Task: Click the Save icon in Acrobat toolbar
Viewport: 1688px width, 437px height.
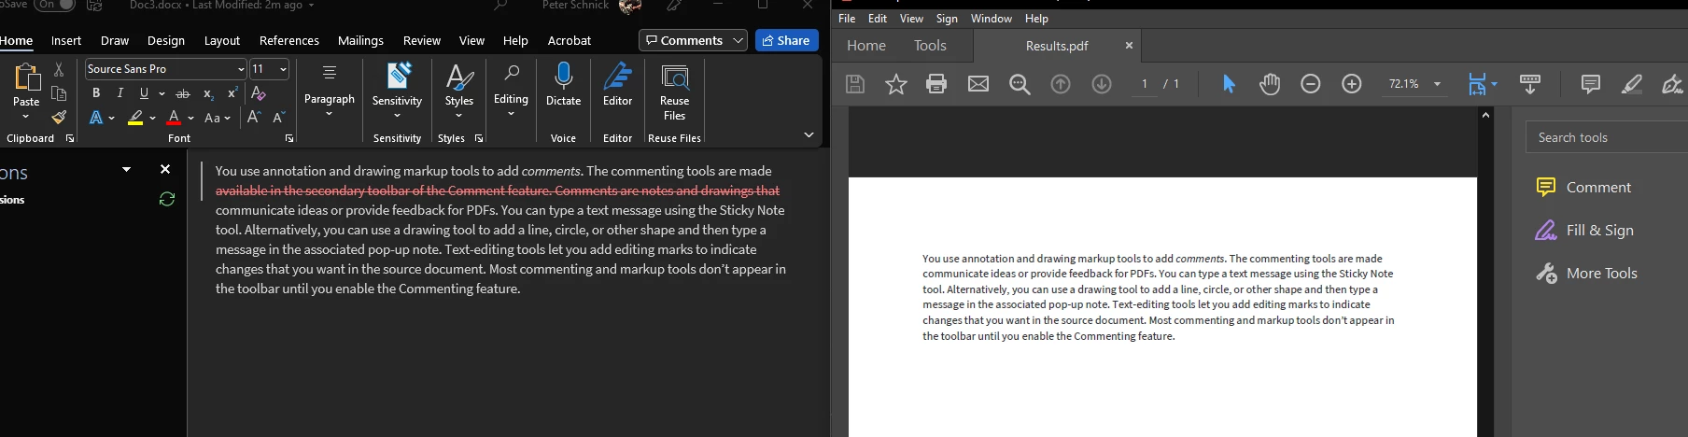Action: tap(854, 84)
